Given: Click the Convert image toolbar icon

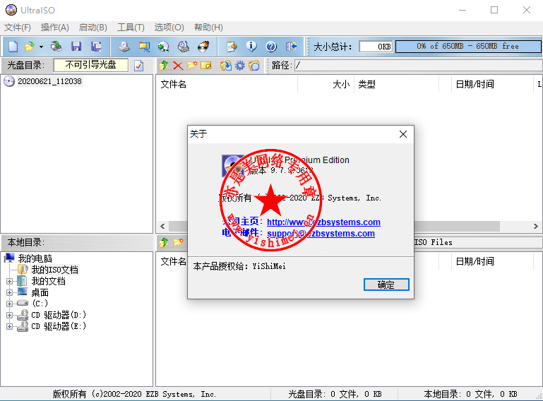Looking at the screenshot, I should pyautogui.click(x=163, y=47).
